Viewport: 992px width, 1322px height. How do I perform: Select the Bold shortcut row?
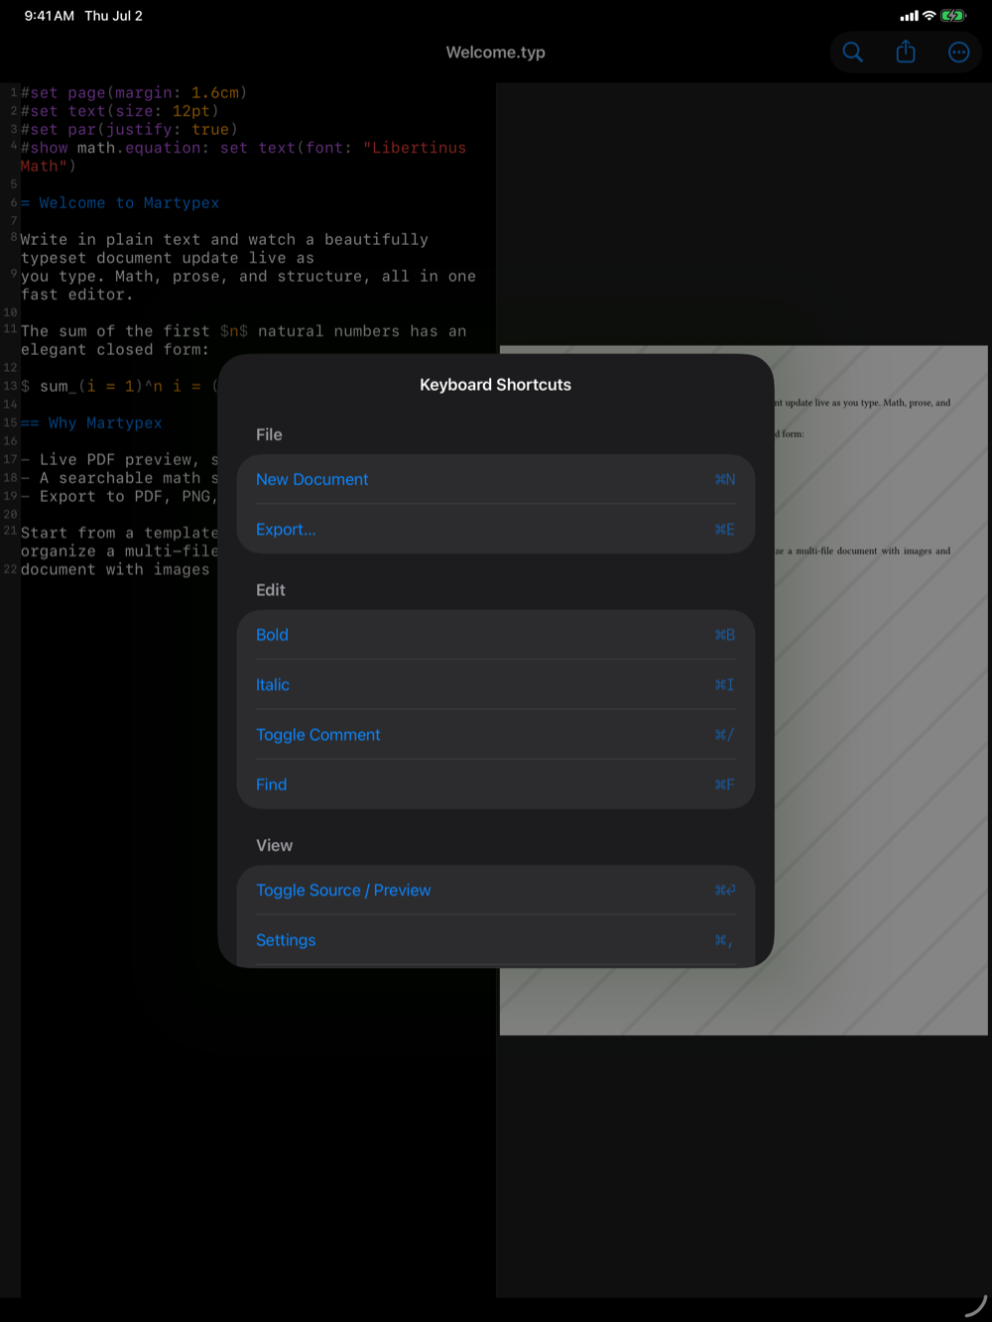pyautogui.click(x=496, y=635)
